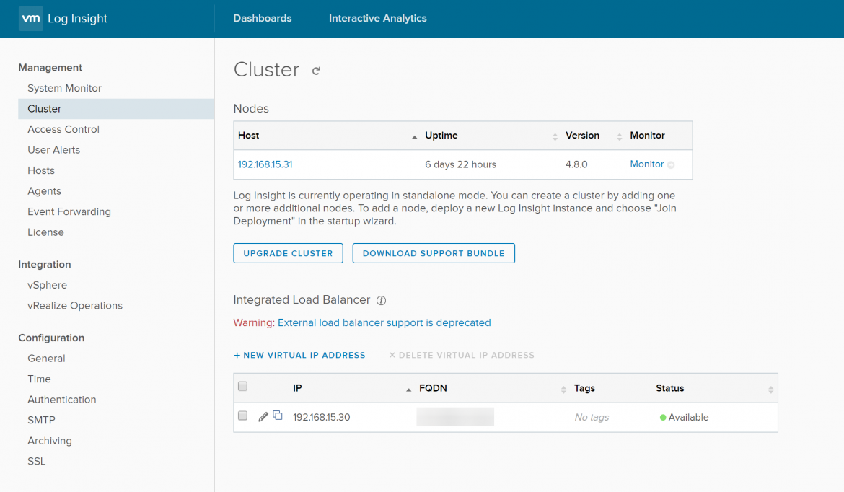
Task: Go to the Dashboards tab
Action: coord(262,19)
